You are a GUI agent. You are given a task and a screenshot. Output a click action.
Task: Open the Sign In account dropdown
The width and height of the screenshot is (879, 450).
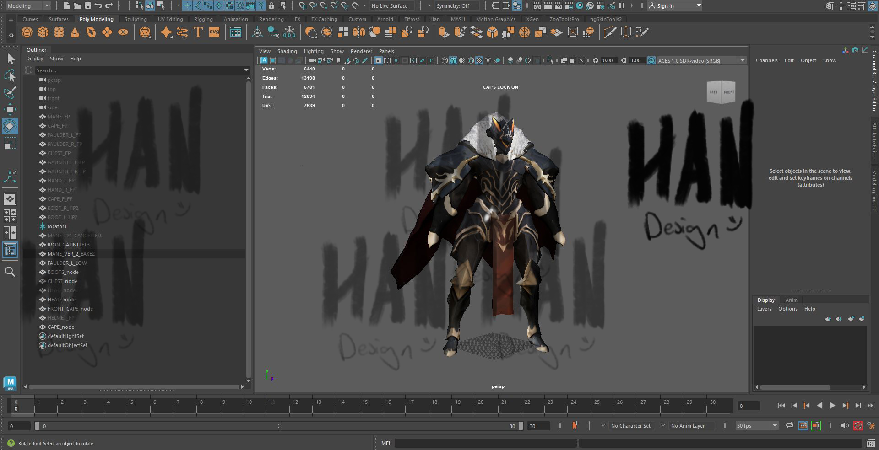click(675, 6)
